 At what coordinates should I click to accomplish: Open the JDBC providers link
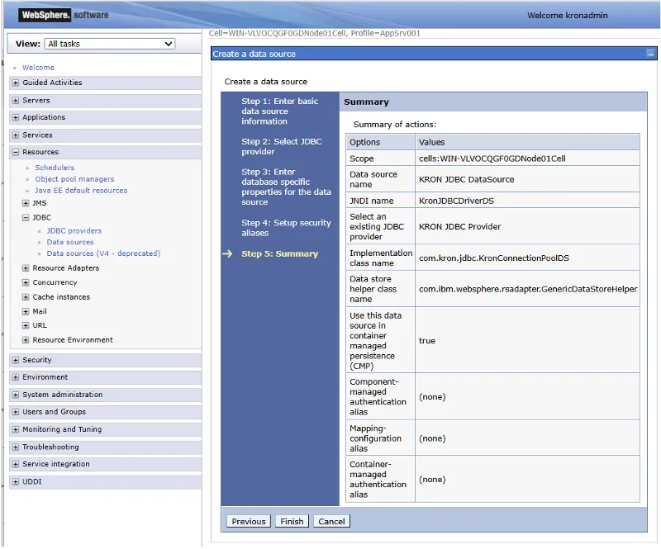74,231
